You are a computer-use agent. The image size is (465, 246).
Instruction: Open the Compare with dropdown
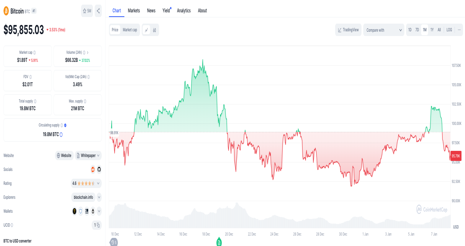pyautogui.click(x=384, y=30)
